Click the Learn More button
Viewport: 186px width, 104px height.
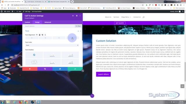point(103,74)
